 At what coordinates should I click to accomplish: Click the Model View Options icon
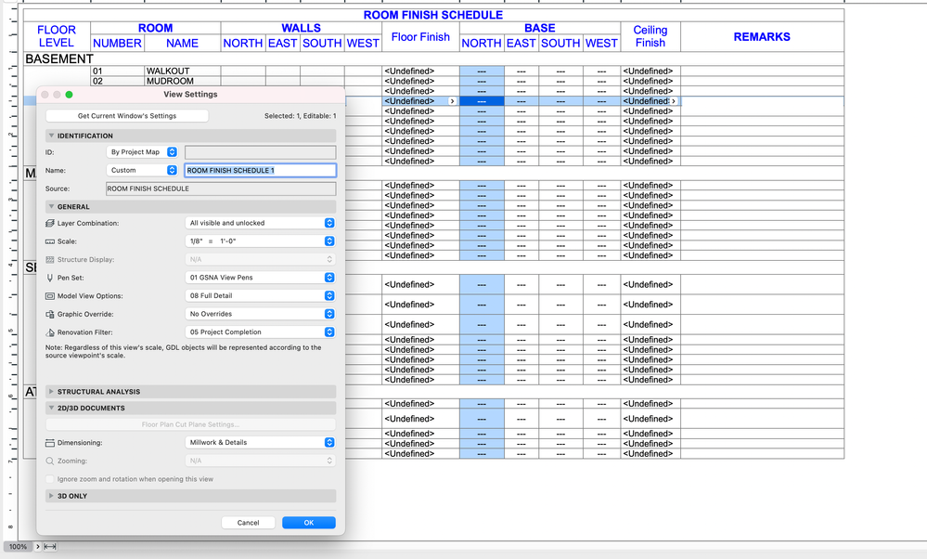tap(48, 295)
